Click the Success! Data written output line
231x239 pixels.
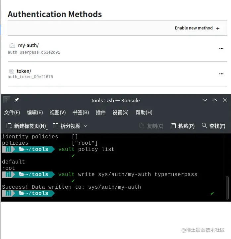(x=71, y=187)
